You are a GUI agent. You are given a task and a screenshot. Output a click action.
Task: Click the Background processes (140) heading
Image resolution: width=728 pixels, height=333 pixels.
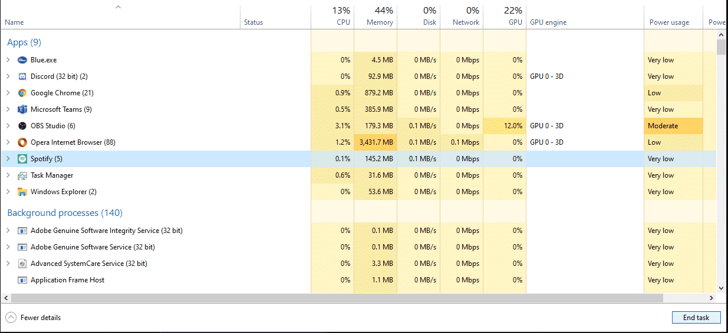(65, 213)
